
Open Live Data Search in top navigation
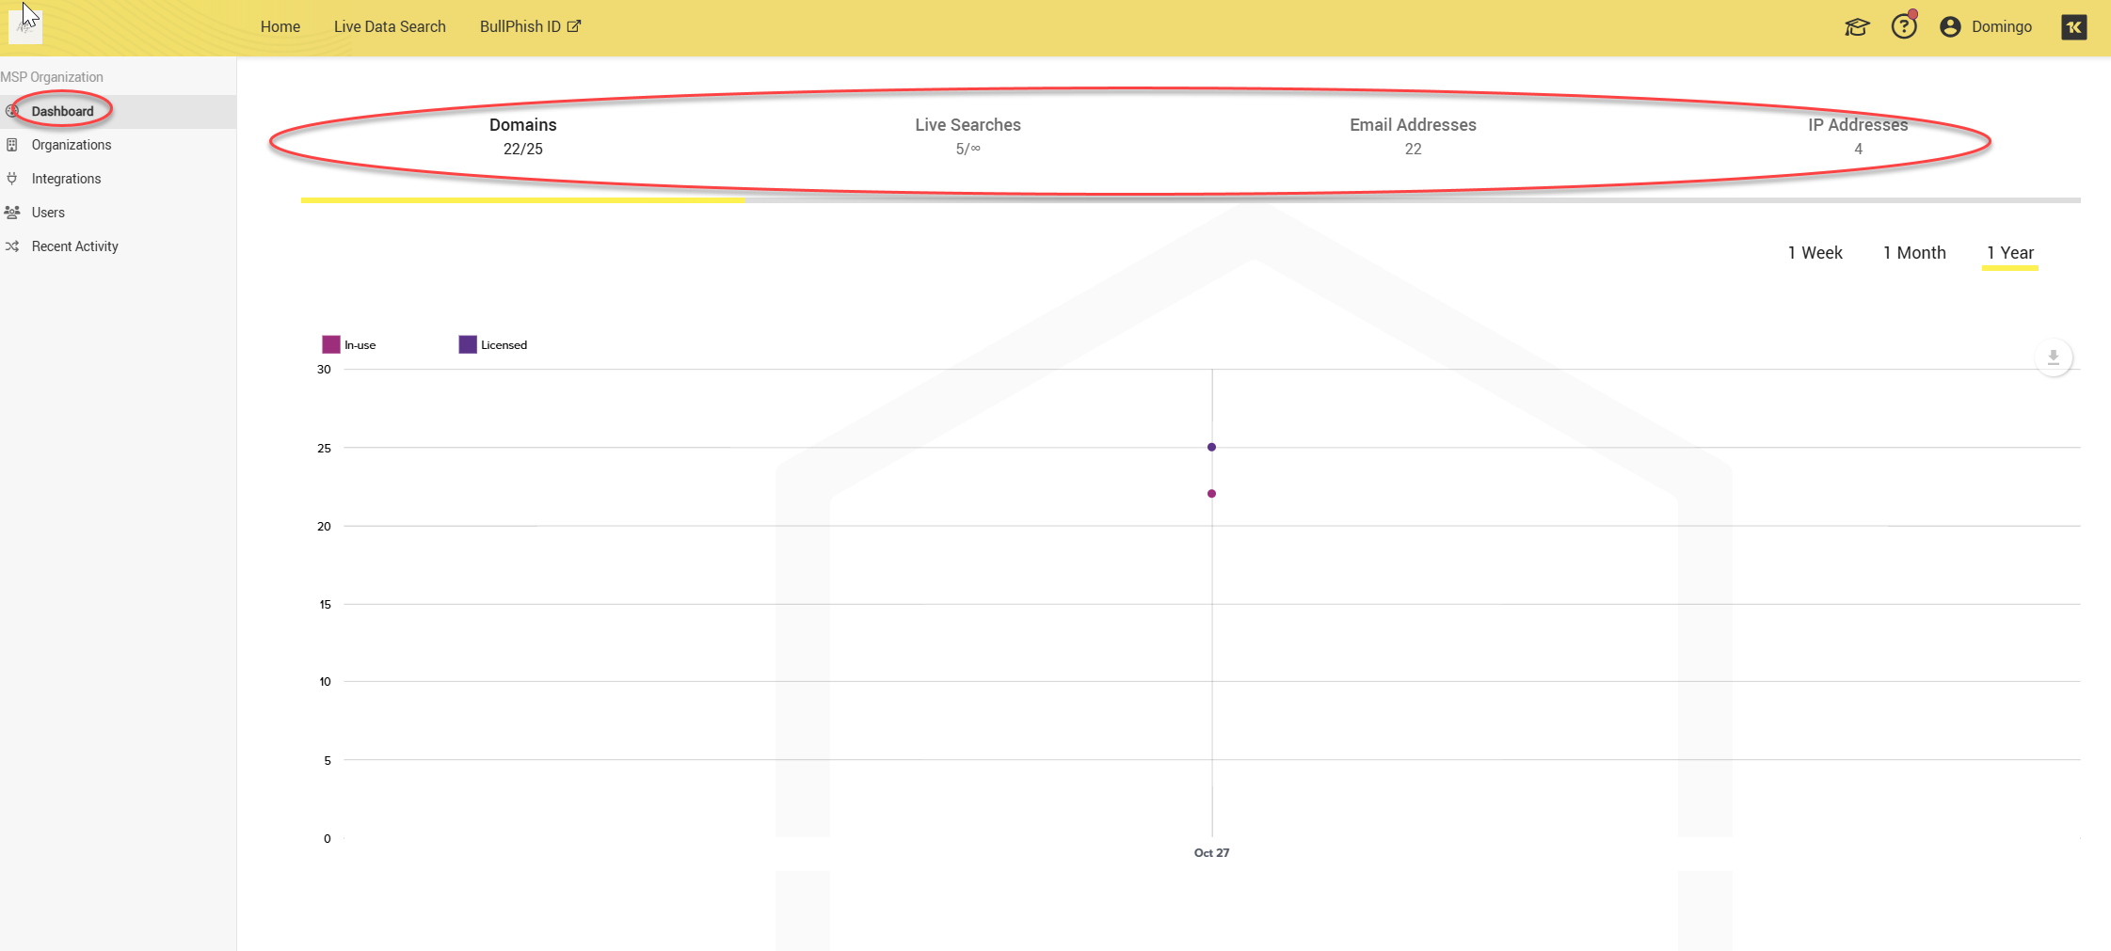[390, 27]
